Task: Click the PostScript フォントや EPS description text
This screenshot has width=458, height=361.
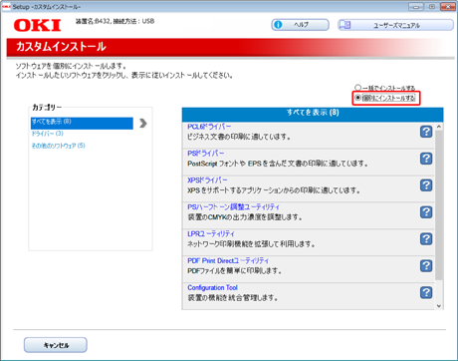Action: click(278, 164)
